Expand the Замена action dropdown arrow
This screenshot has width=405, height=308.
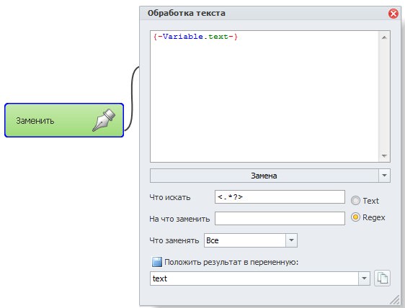pyautogui.click(x=384, y=176)
